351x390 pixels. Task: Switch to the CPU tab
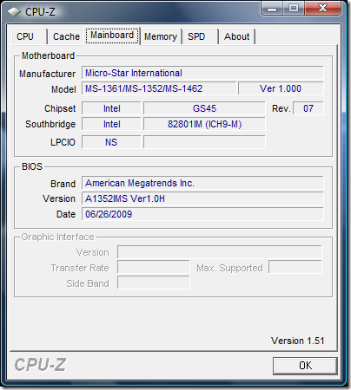coord(29,36)
